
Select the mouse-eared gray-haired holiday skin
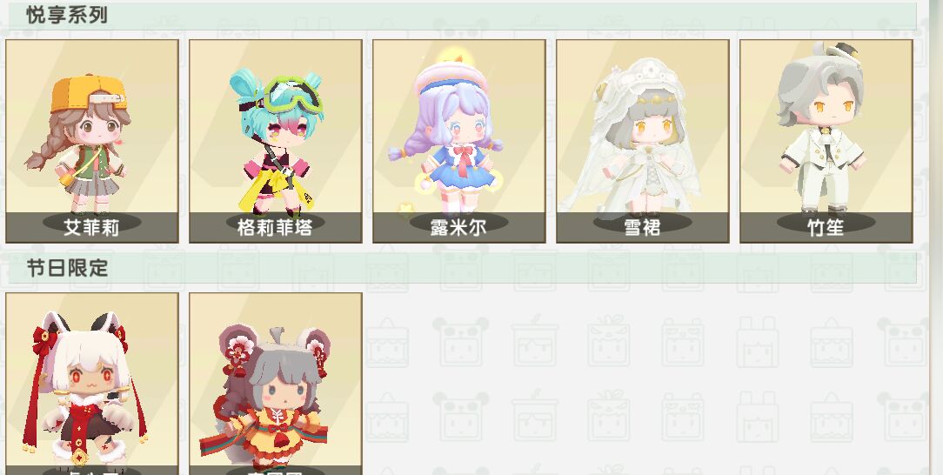pos(276,384)
